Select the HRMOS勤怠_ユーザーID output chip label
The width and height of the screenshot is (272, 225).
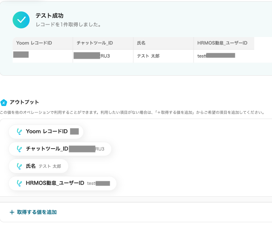click(x=55, y=183)
